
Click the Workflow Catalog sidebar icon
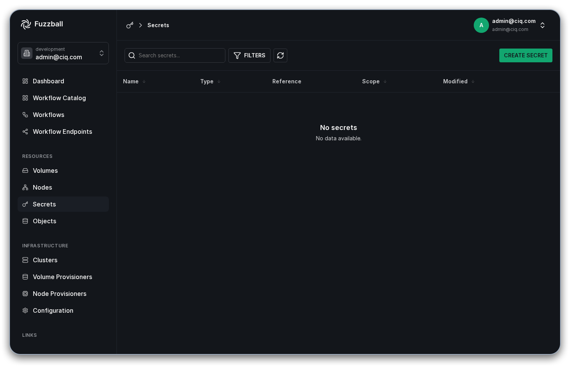25,98
